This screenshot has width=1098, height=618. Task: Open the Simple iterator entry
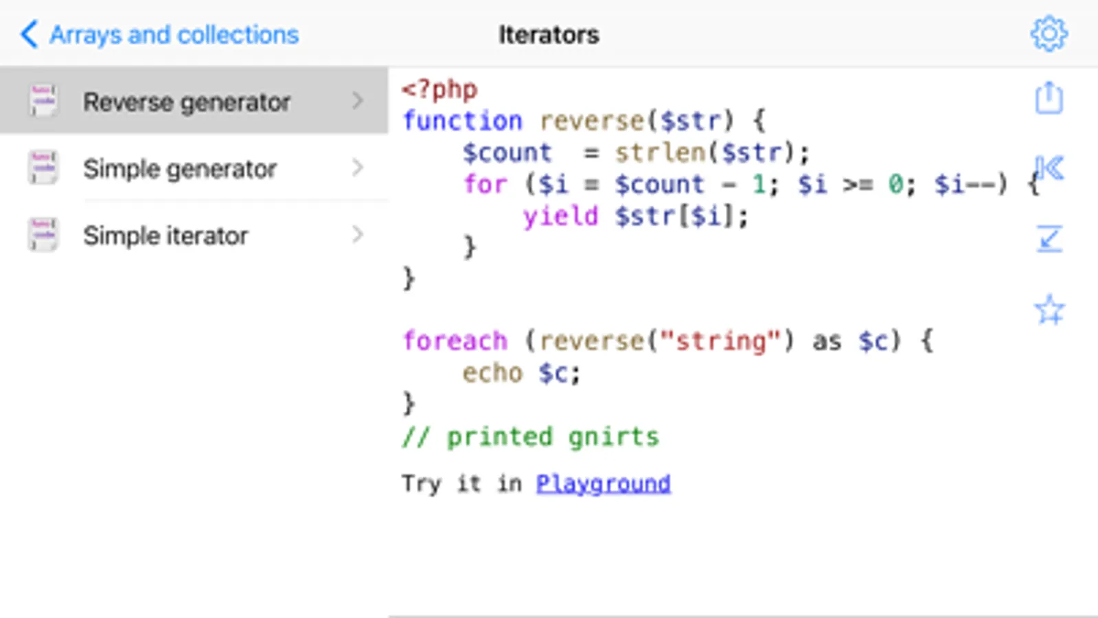click(165, 236)
